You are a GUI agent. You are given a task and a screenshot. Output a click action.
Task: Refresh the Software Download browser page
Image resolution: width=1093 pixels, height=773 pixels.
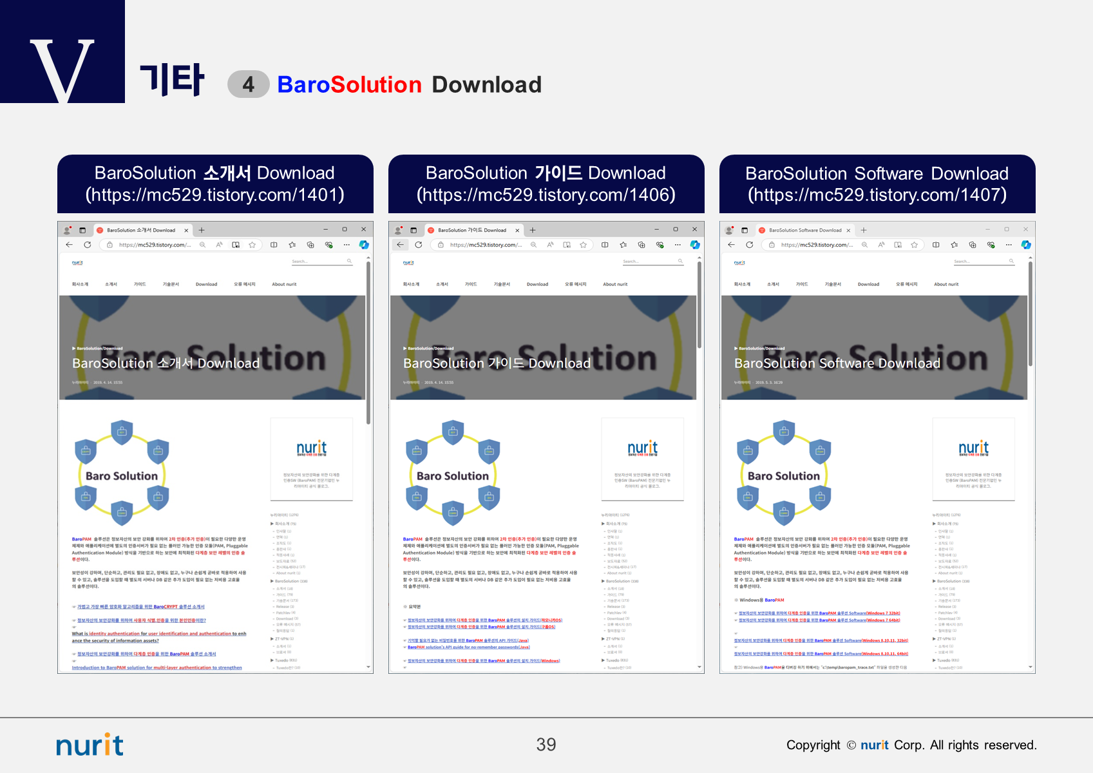[750, 245]
